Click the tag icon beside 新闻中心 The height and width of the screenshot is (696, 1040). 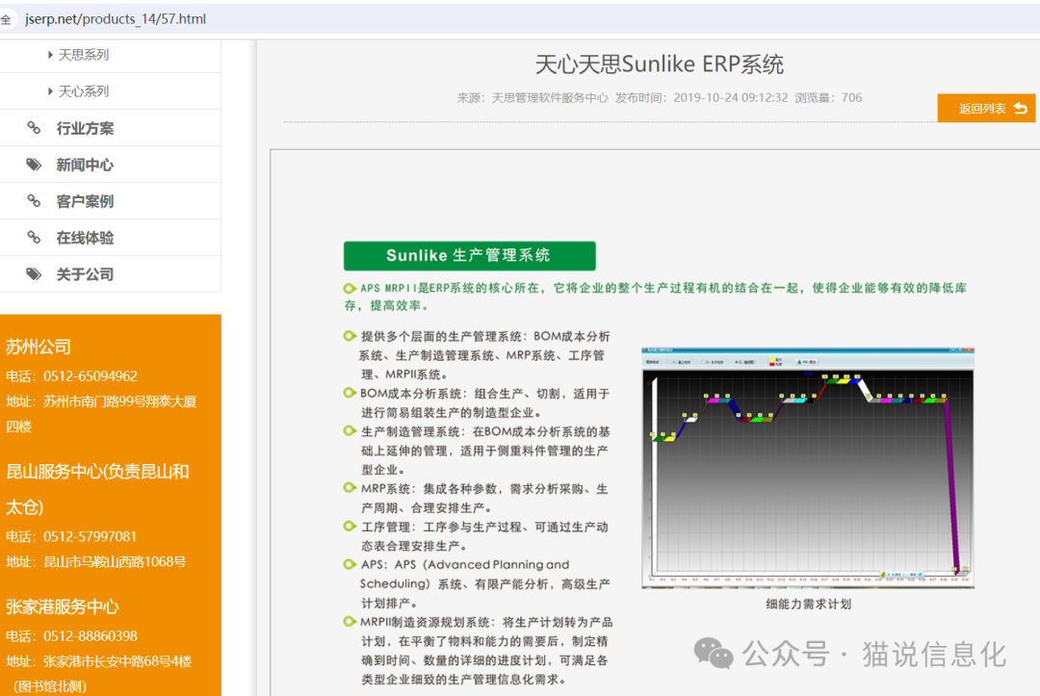(33, 165)
